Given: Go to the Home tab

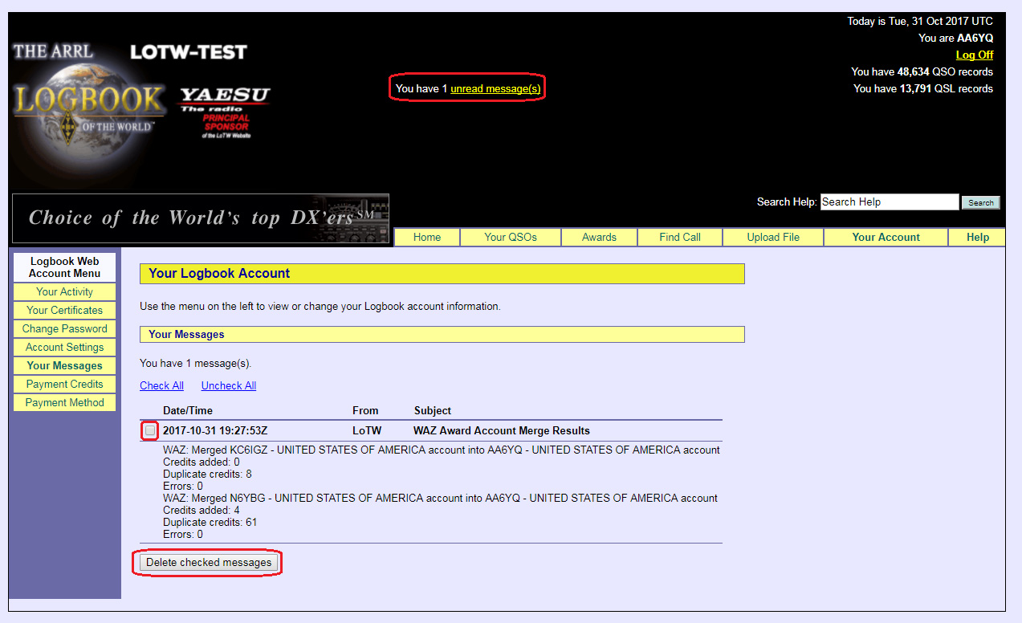Looking at the screenshot, I should 427,237.
